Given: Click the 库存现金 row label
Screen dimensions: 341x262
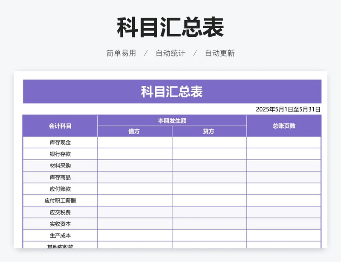Looking at the screenshot, I should 60,143.
